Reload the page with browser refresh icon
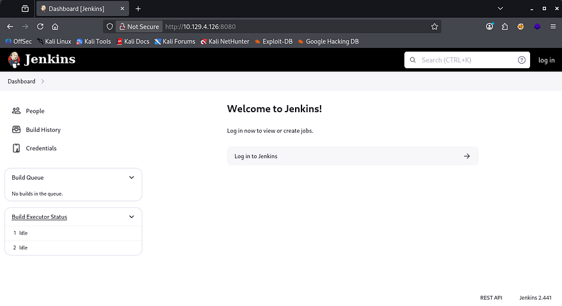Viewport: 562px width, 306px height. [40, 27]
